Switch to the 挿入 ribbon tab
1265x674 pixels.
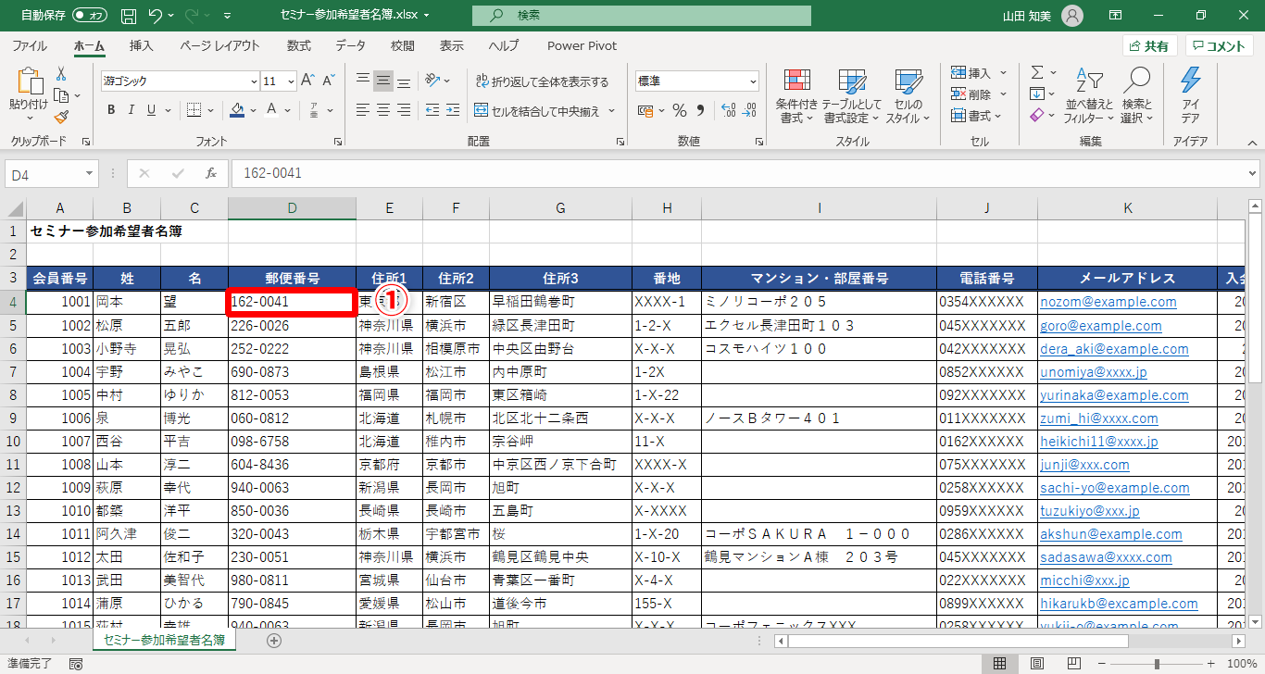click(x=142, y=46)
